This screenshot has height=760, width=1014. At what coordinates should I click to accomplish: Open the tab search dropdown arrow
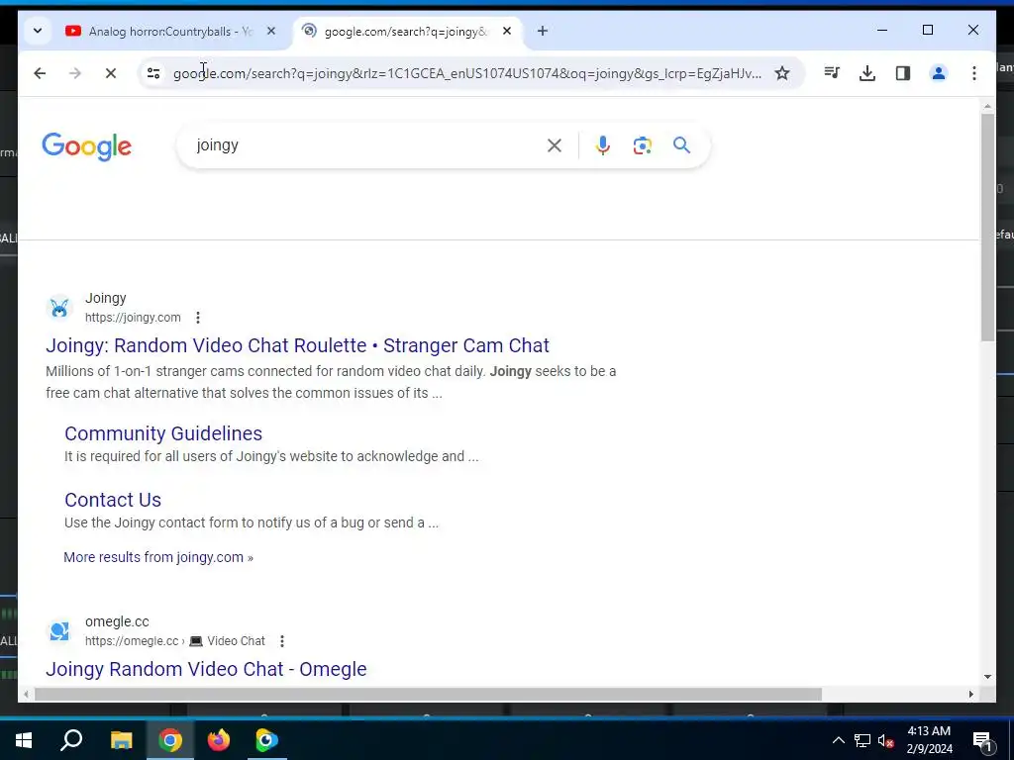pos(38,31)
